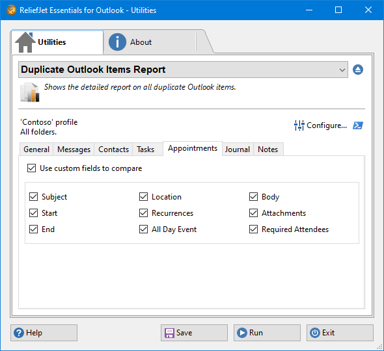
Task: Close the ReliefJet window
Action: pyautogui.click(x=368, y=10)
